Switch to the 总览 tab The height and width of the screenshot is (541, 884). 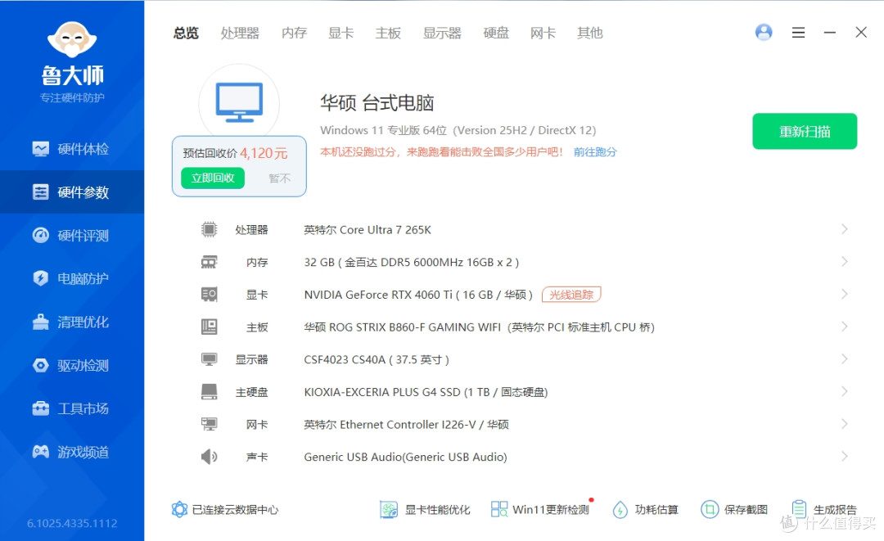pyautogui.click(x=186, y=34)
